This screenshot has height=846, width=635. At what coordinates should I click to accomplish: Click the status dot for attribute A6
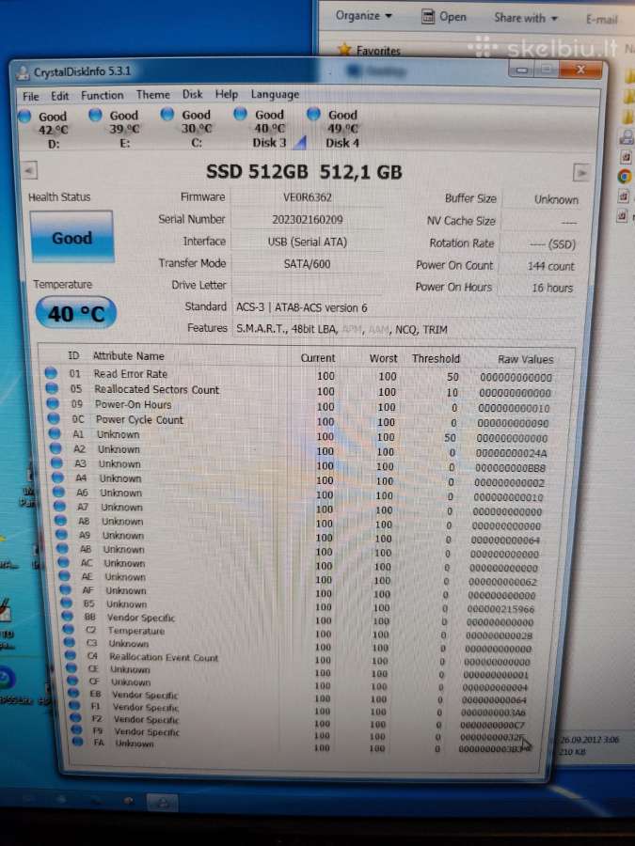(59, 492)
